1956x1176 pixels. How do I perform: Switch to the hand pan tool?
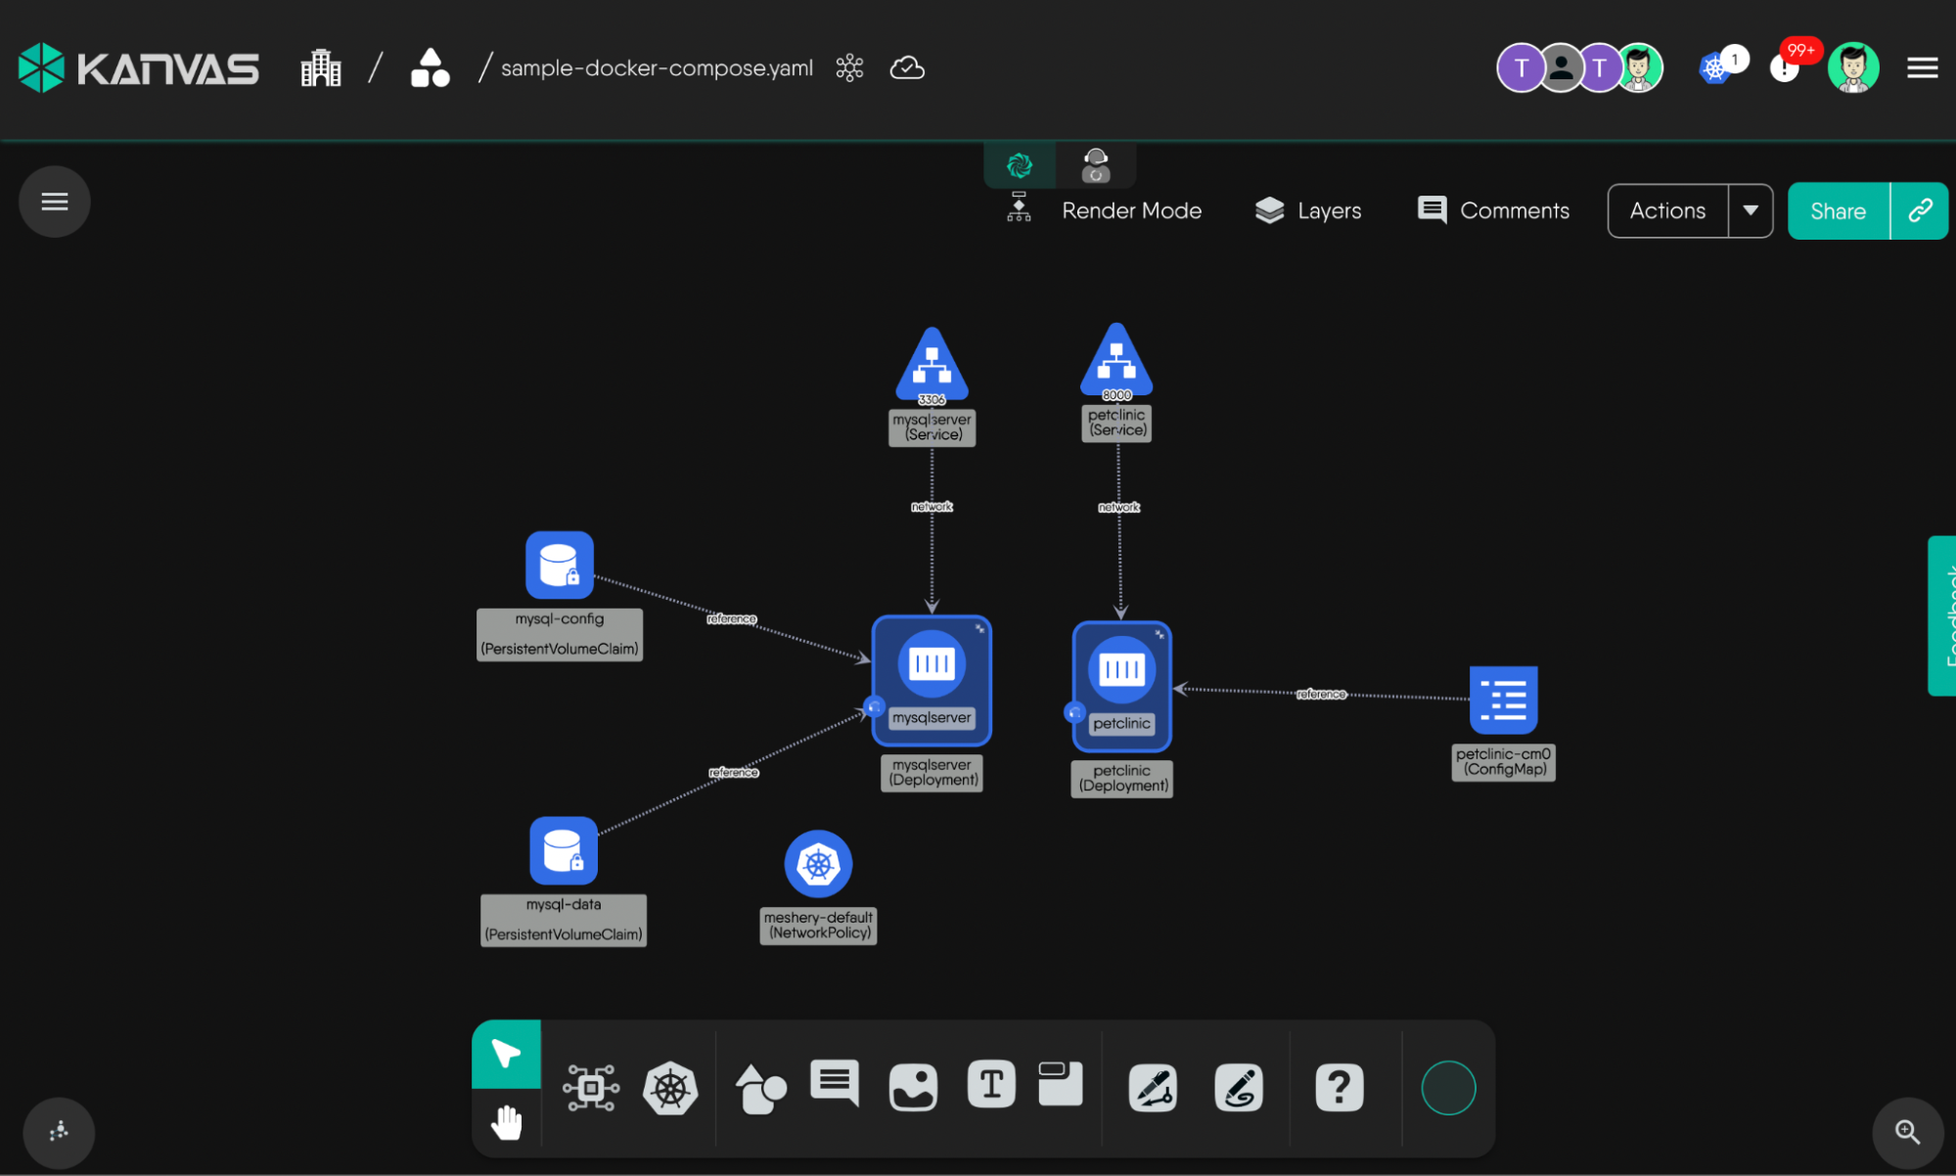pyautogui.click(x=506, y=1122)
